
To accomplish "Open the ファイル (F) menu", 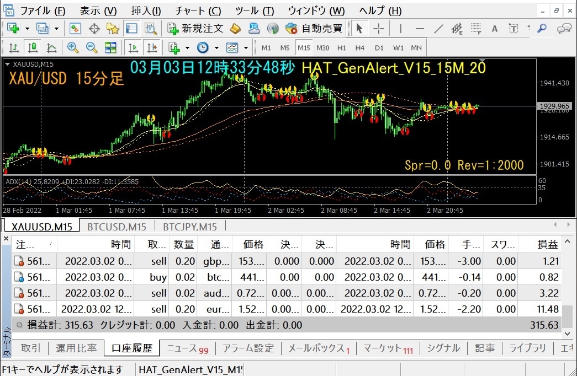I will 43,11.
